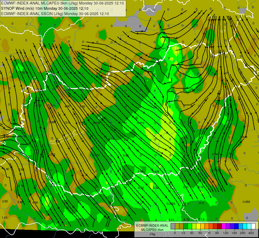Click the SBCIN title line in header
This screenshot has height=238, width=259.
point(55,14)
